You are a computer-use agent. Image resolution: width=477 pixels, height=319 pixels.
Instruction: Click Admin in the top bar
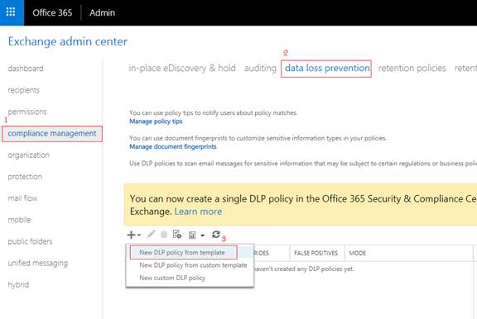(x=102, y=12)
